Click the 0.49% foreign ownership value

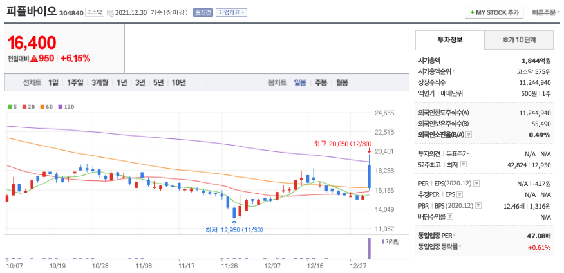point(540,135)
